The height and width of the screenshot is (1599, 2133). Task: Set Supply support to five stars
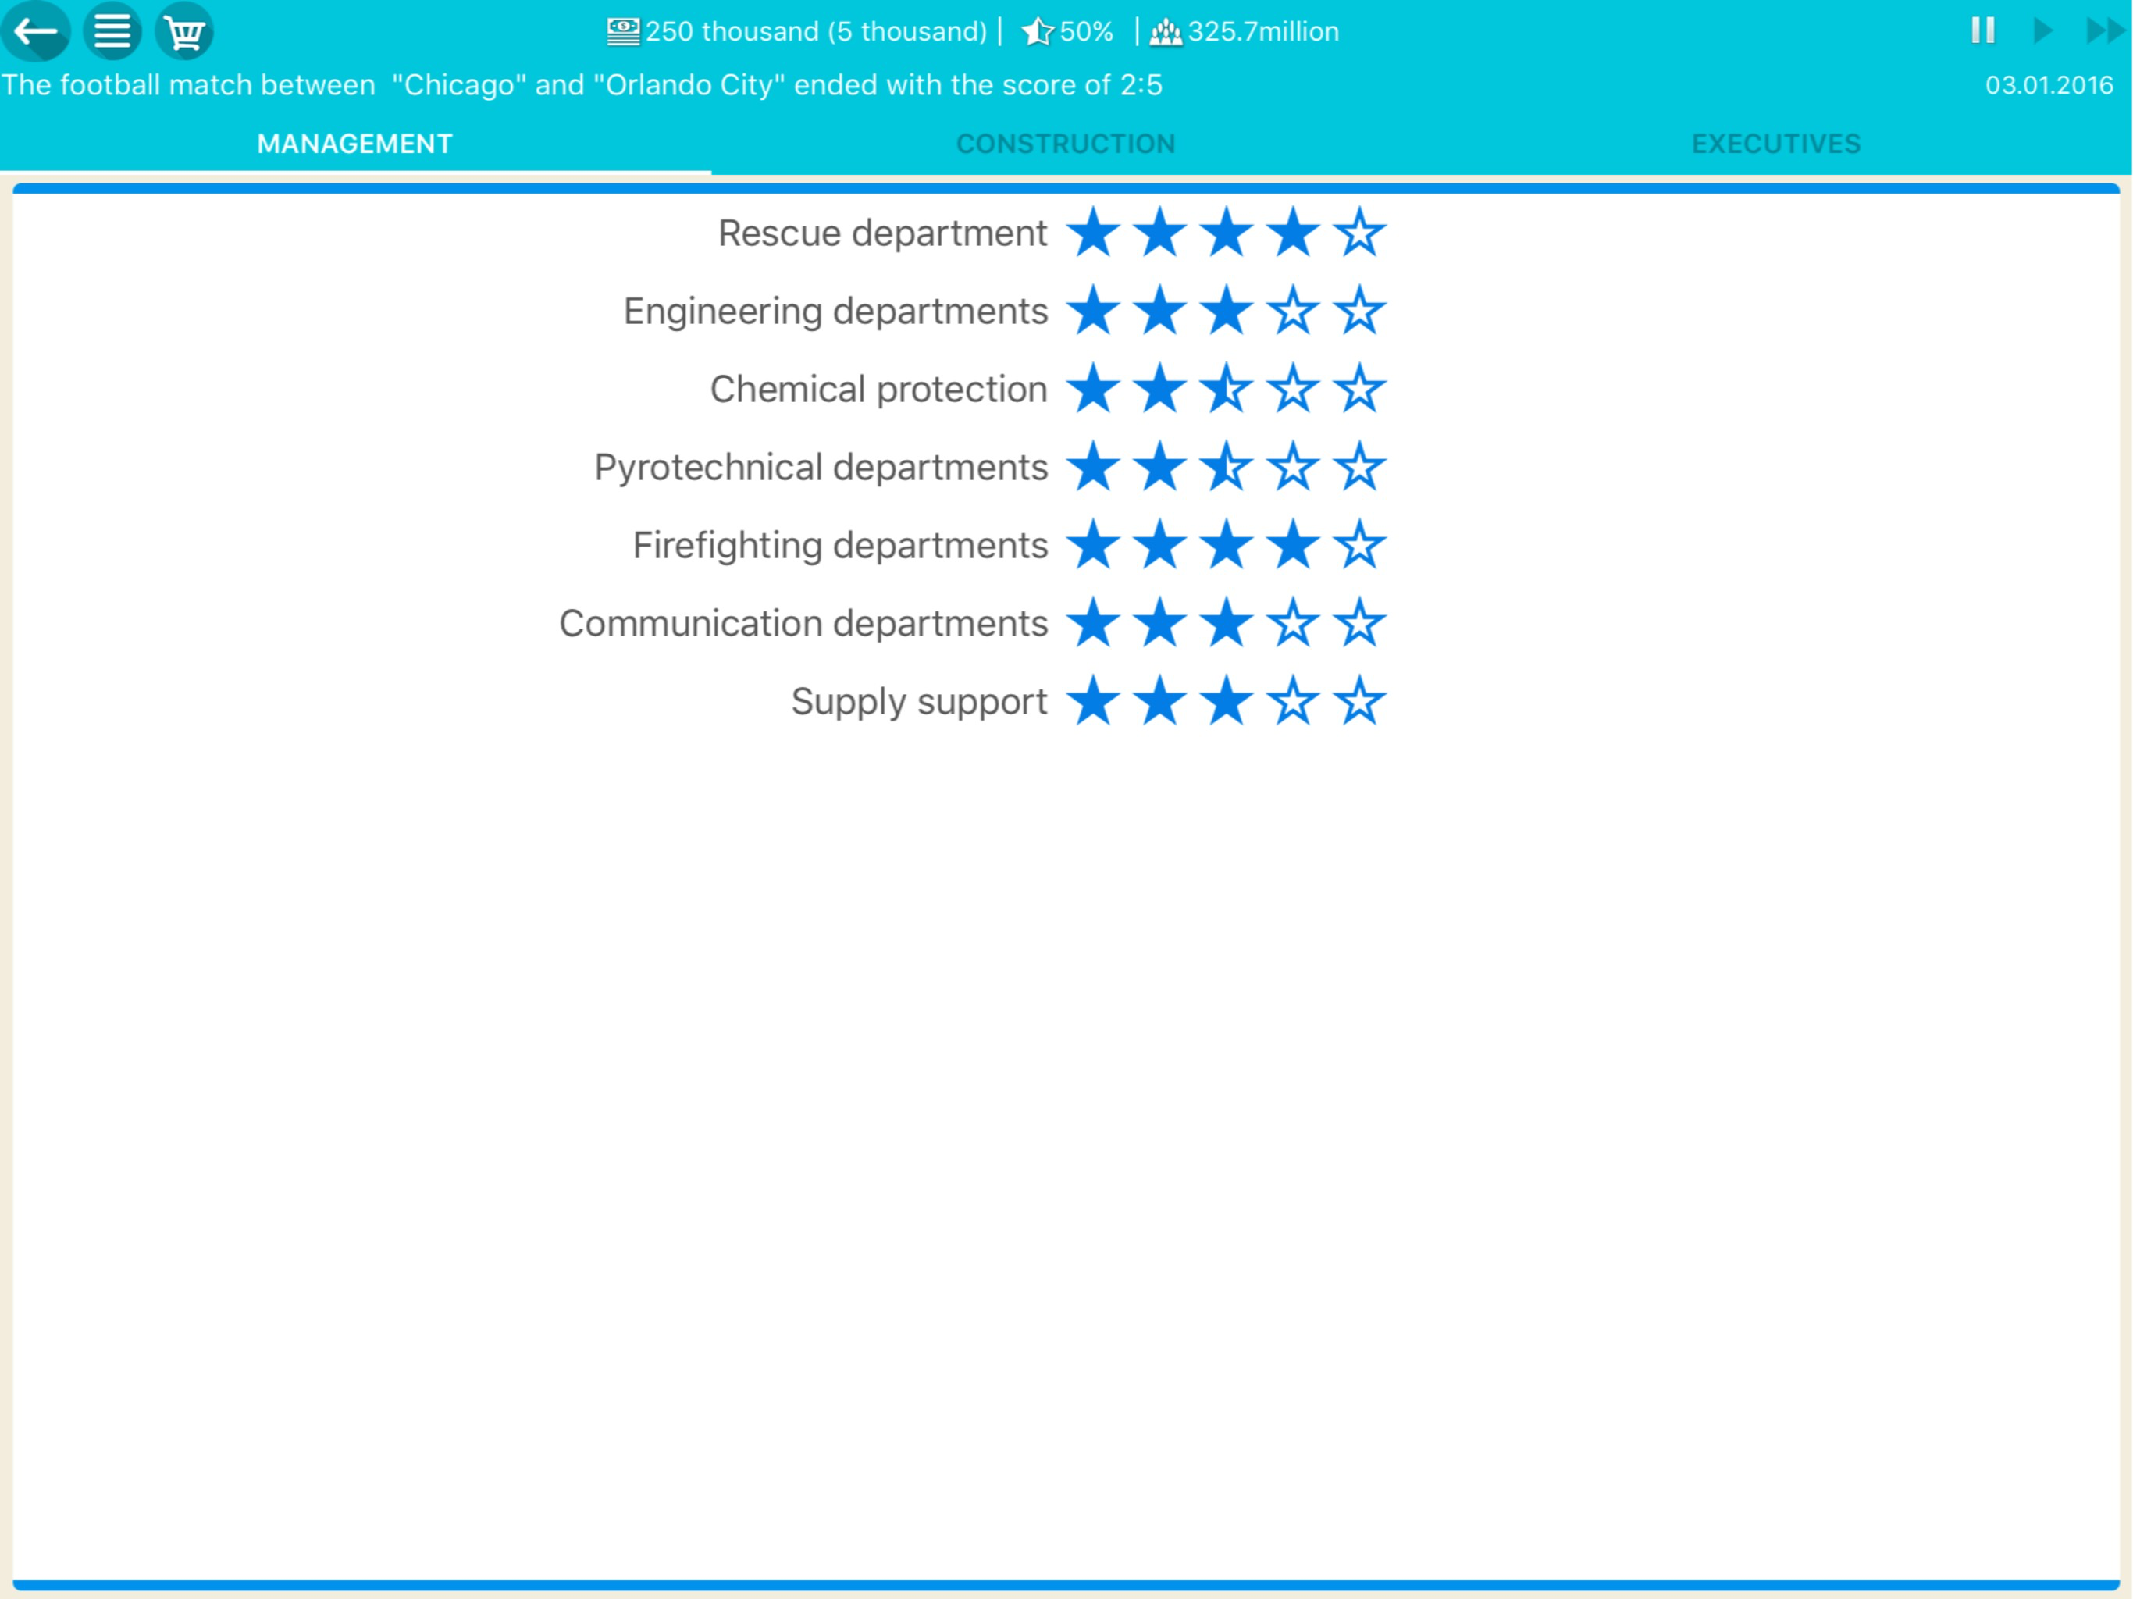[1359, 701]
